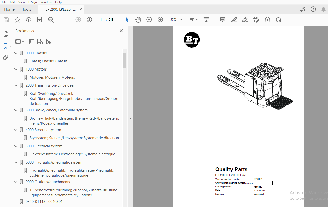Zoom out with the minus button
Image resolution: width=328 pixels, height=207 pixels.
149,20
